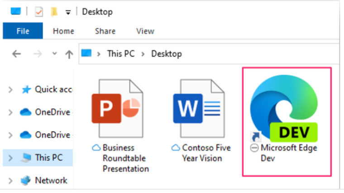Click the Forward navigation arrow

[x=38, y=54]
